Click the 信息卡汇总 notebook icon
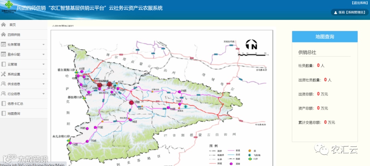The height and width of the screenshot is (166, 370). pyautogui.click(x=3, y=103)
